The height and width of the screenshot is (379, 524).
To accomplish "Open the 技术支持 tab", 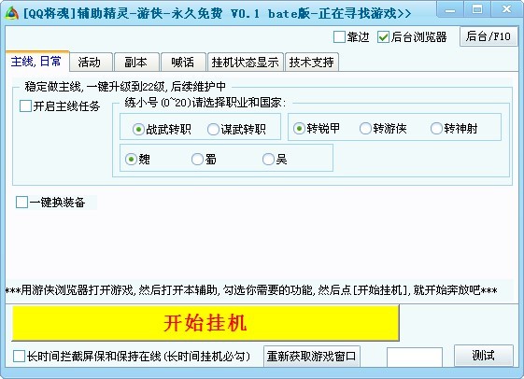I will tap(312, 63).
